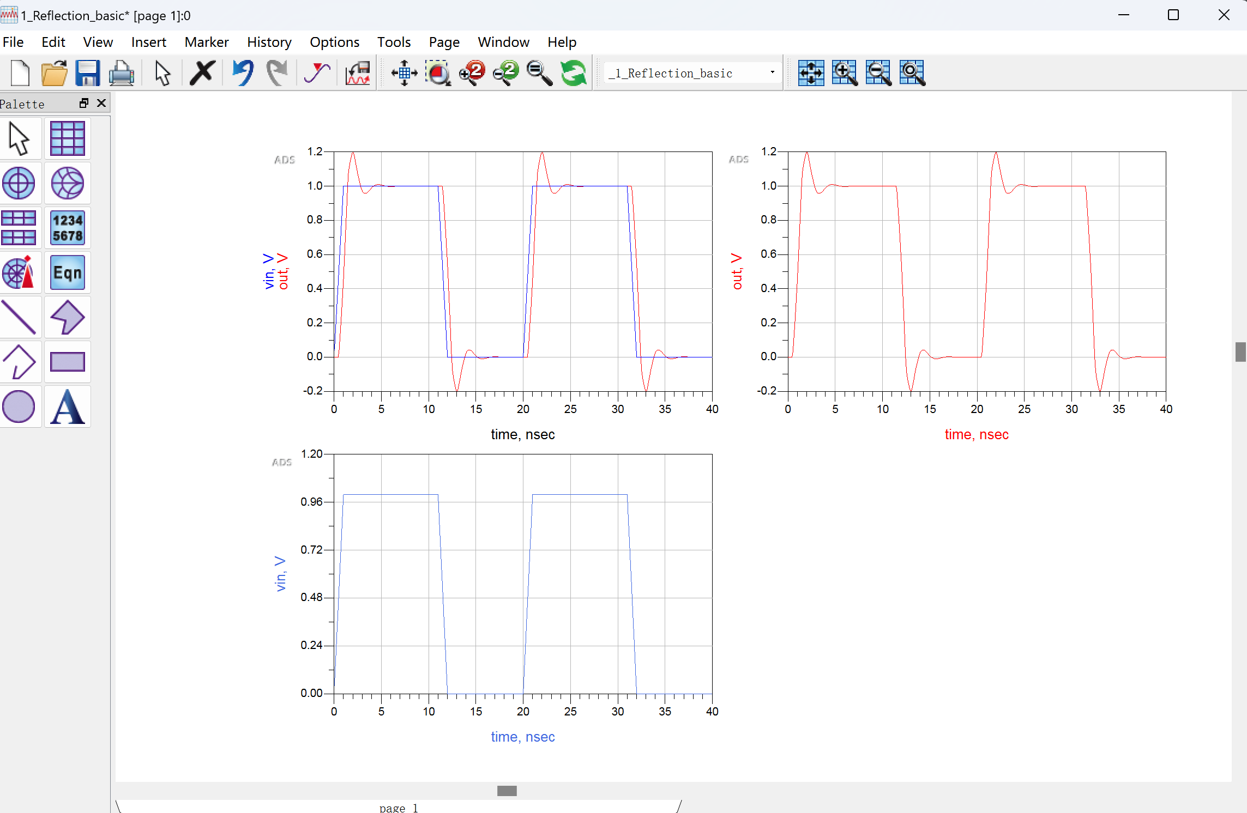Screen dimensions: 1247x813
Task: Select the page 1 tab
Action: 399,807
